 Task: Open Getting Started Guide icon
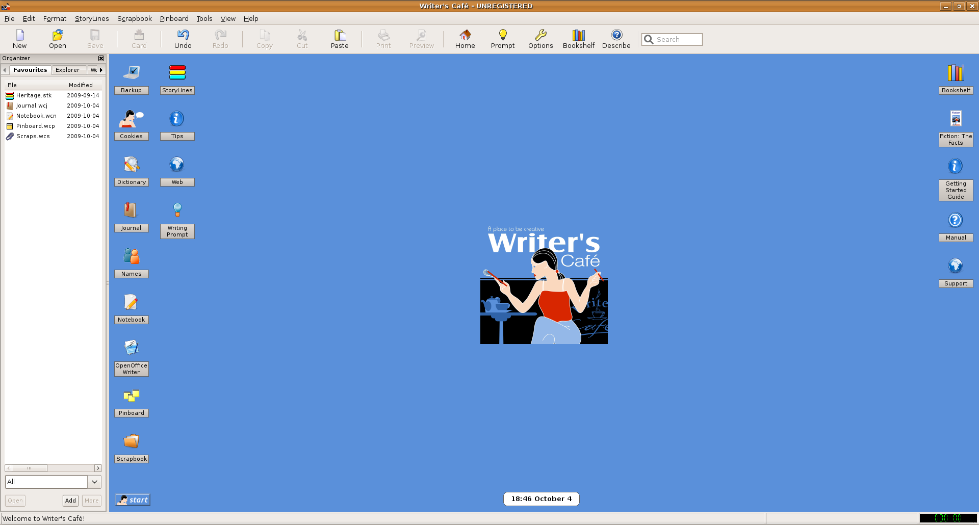pyautogui.click(x=955, y=166)
